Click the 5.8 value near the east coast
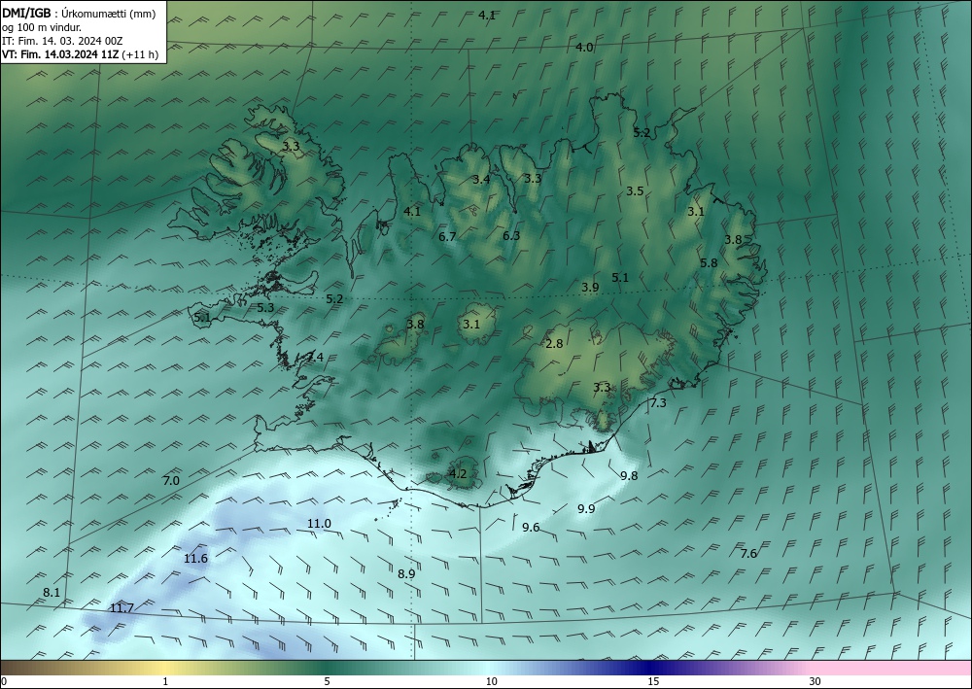972x689 pixels. (x=709, y=262)
